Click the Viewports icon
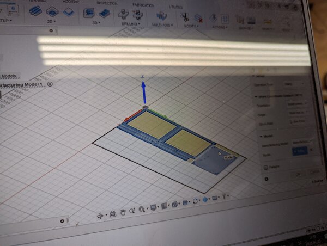Image resolution: width=327 pixels, height=246 pixels. coord(175,204)
